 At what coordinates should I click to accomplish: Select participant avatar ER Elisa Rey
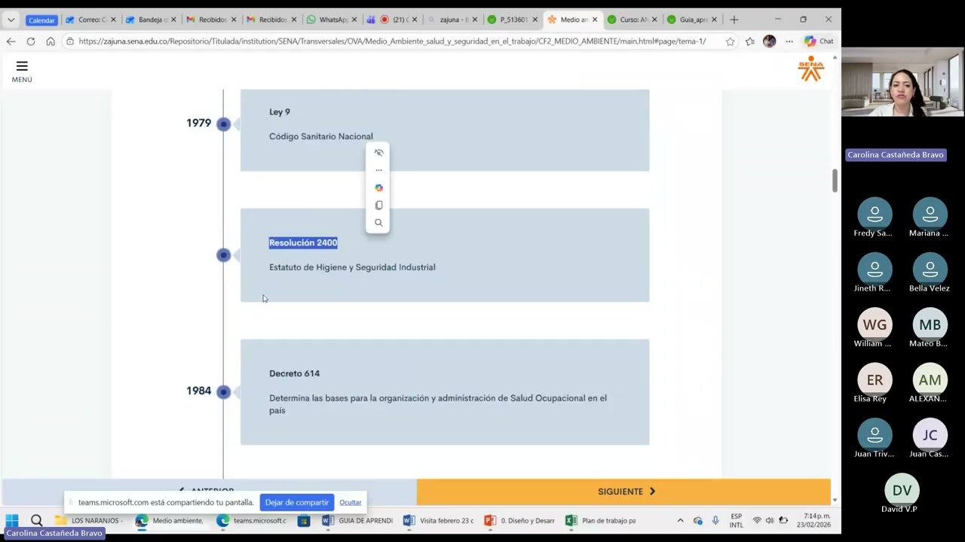875,379
